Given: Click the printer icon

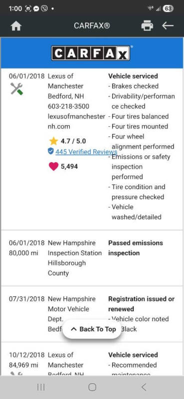Looking at the screenshot, I should pyautogui.click(x=147, y=26).
